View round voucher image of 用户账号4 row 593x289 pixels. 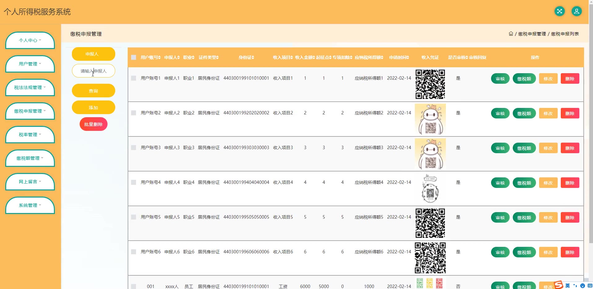coord(430,189)
